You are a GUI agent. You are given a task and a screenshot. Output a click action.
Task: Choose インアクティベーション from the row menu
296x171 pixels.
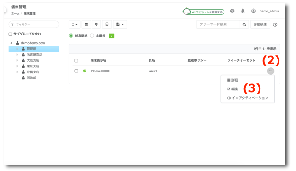(x=248, y=98)
